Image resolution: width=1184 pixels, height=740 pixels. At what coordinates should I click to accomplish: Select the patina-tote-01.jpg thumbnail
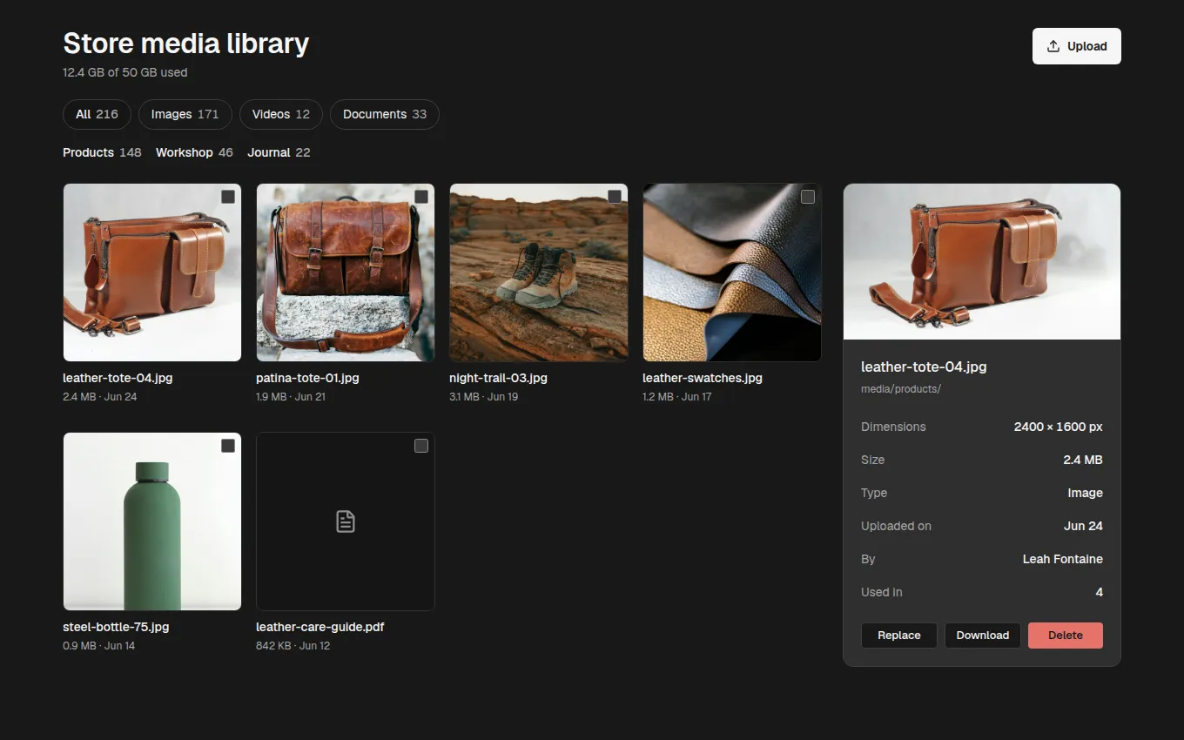(x=346, y=272)
